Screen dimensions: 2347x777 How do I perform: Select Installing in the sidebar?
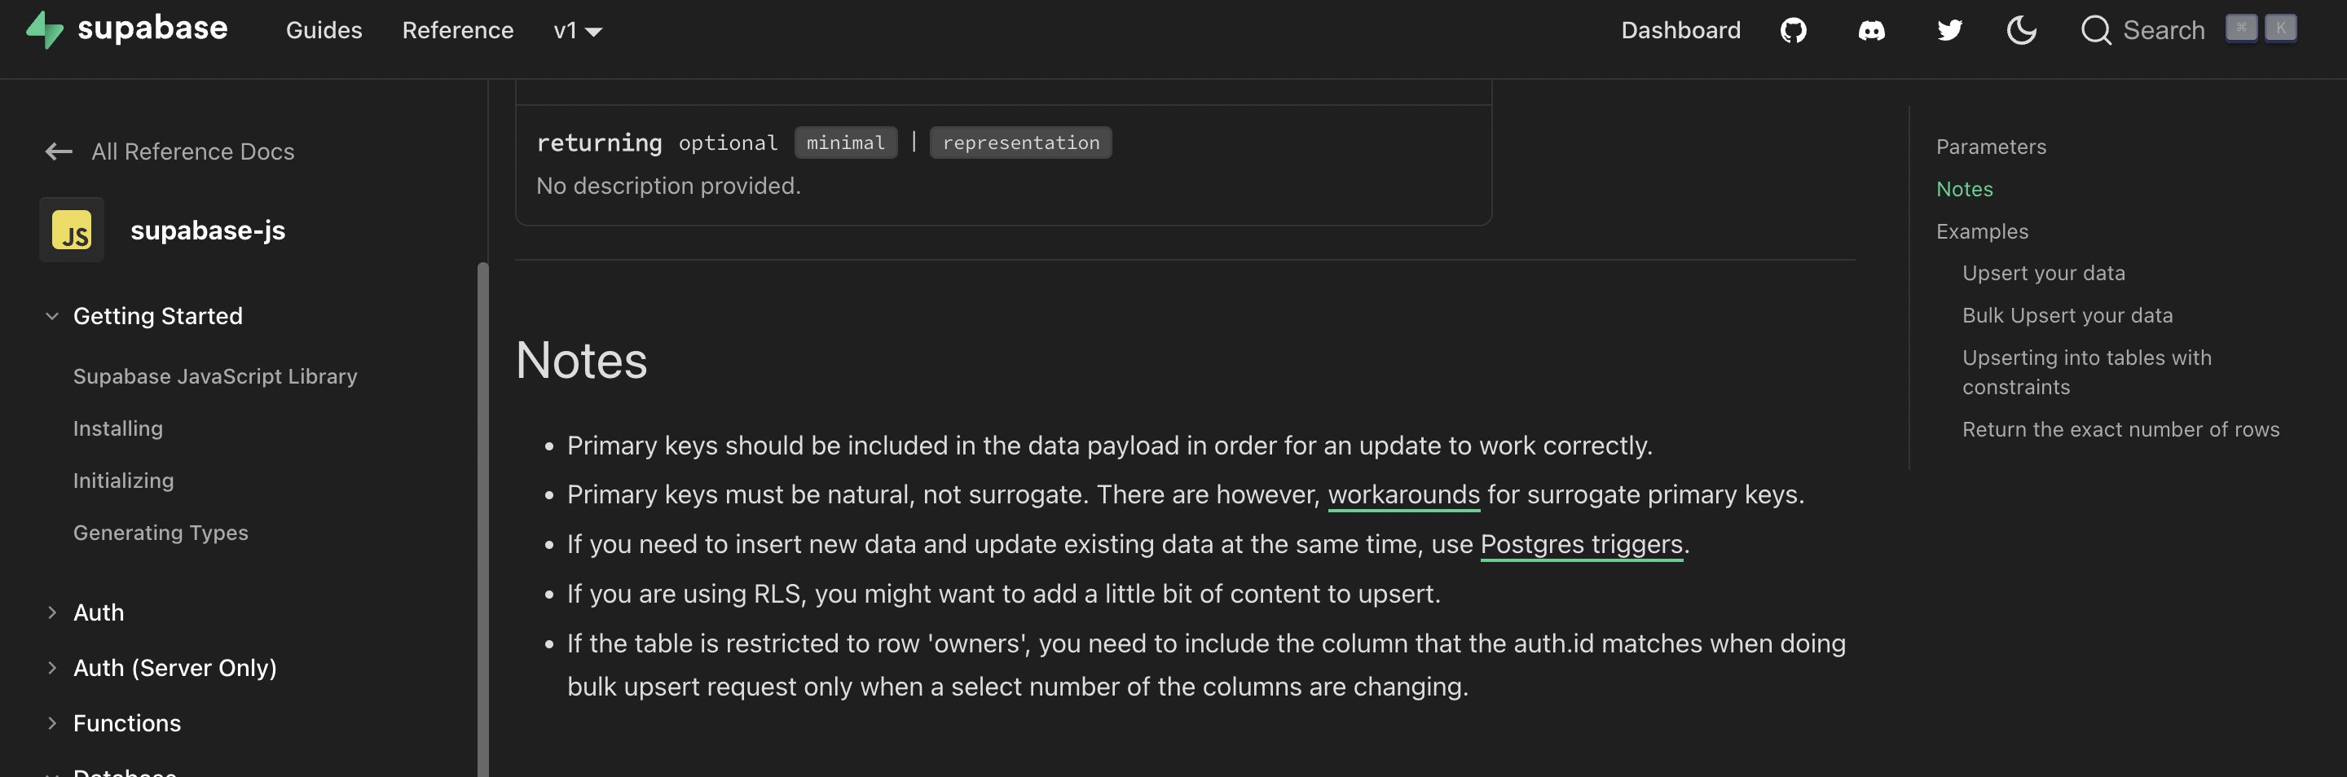pos(117,428)
